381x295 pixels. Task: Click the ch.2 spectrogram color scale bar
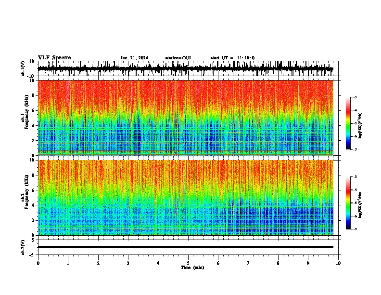pyautogui.click(x=348, y=203)
